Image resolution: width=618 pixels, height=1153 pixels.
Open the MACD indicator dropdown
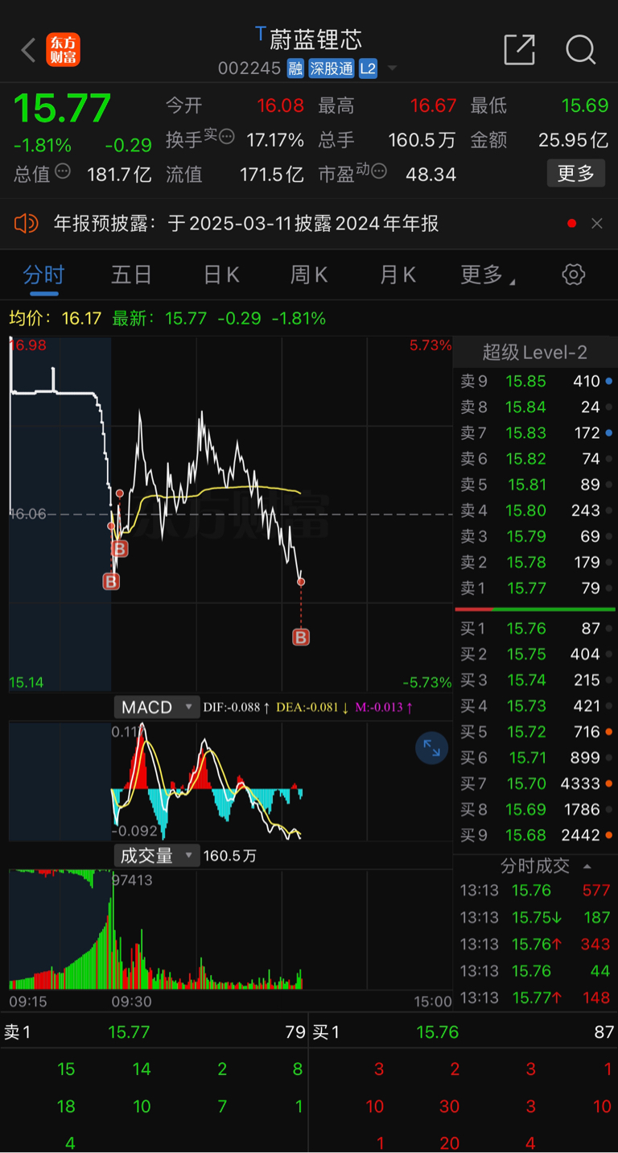157,707
